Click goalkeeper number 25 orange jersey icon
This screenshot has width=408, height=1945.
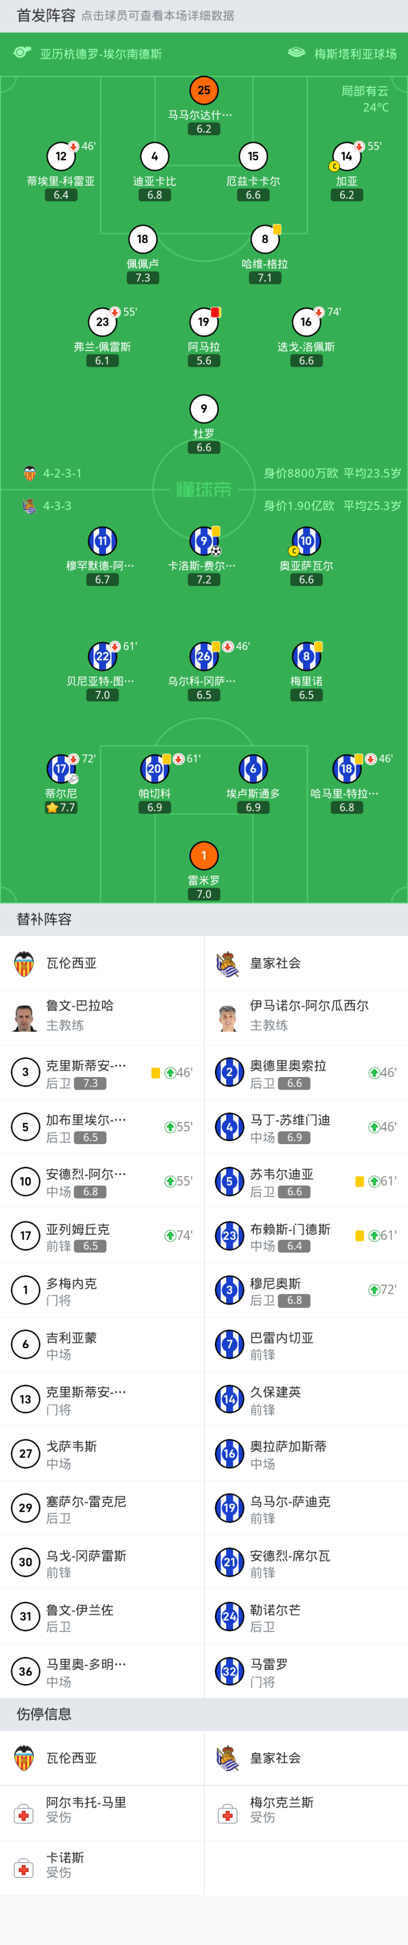[203, 91]
